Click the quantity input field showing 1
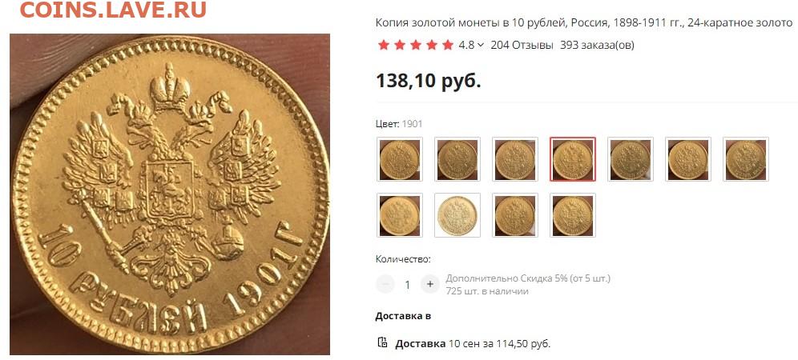 (407, 285)
